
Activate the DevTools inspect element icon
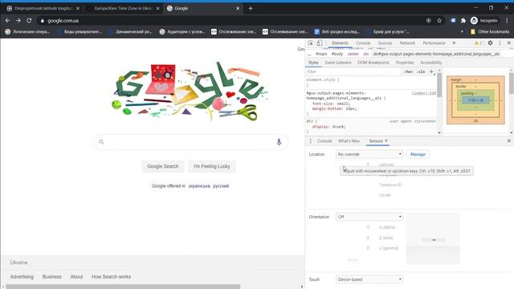point(311,43)
